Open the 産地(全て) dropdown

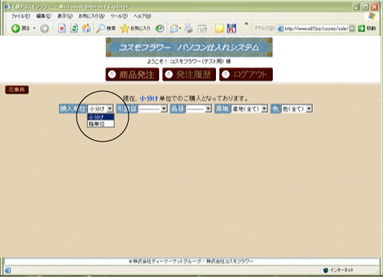pyautogui.click(x=249, y=109)
